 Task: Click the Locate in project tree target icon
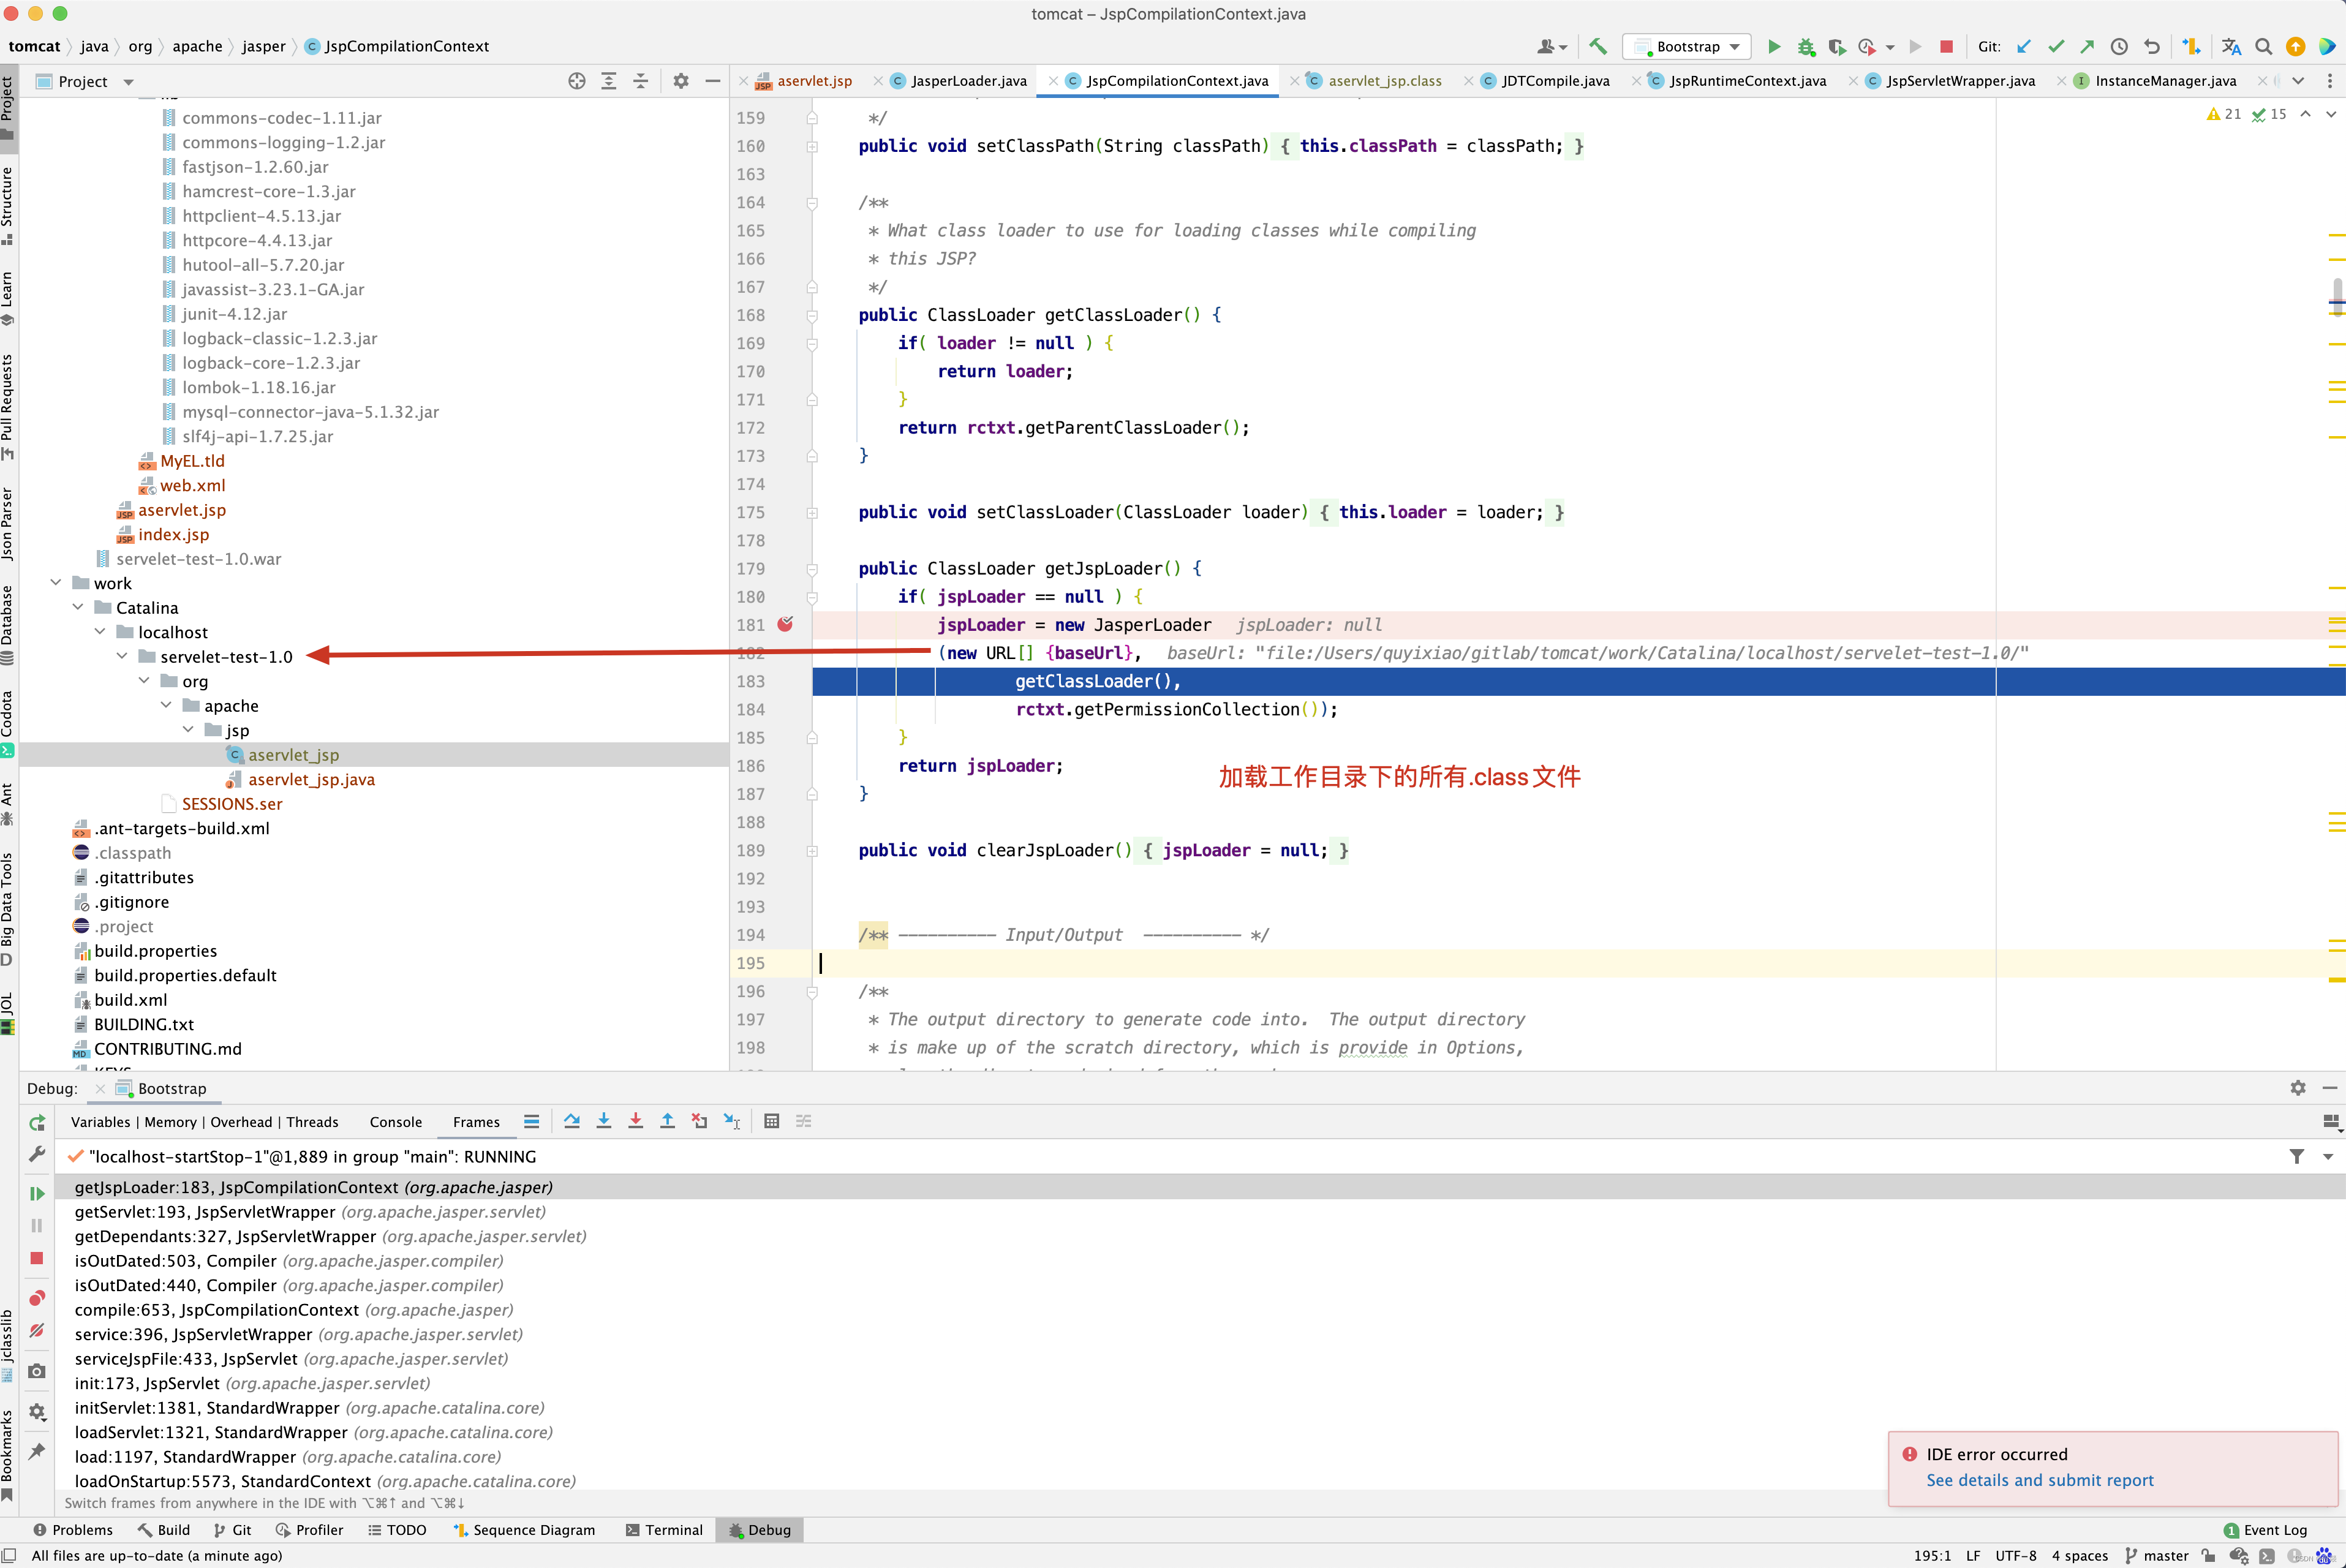[577, 82]
